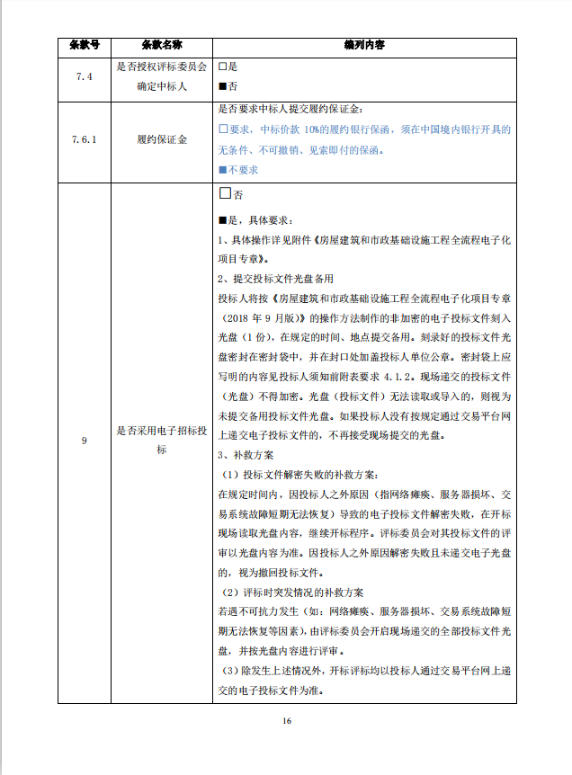Click the text 的，视为撤回投标文件

coord(271,573)
